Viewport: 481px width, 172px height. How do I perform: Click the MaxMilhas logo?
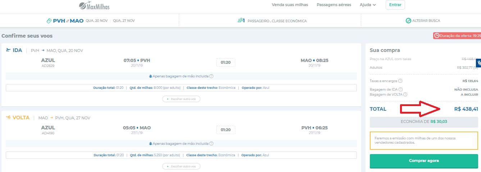(94, 5)
